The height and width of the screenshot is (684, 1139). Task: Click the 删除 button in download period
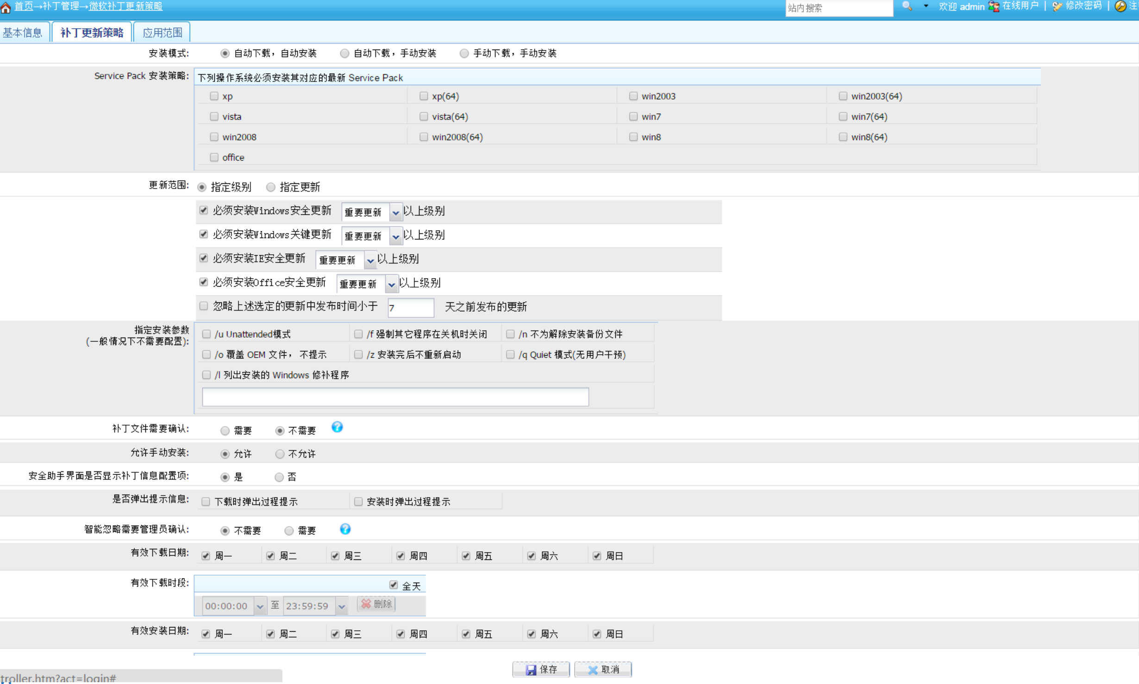tap(376, 604)
